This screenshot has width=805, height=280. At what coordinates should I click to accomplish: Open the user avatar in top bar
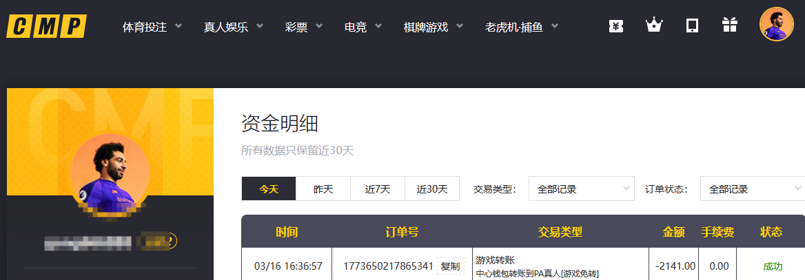pos(776,25)
